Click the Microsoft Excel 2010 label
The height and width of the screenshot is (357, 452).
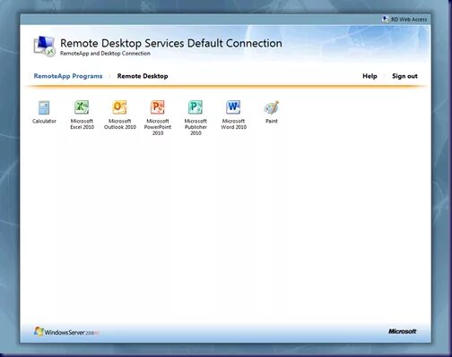82,124
